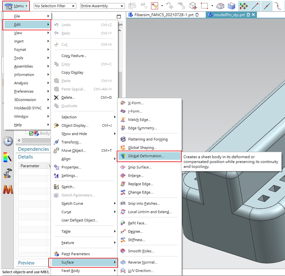
Task: Click the Smooth Poles icon
Action: tap(123, 251)
